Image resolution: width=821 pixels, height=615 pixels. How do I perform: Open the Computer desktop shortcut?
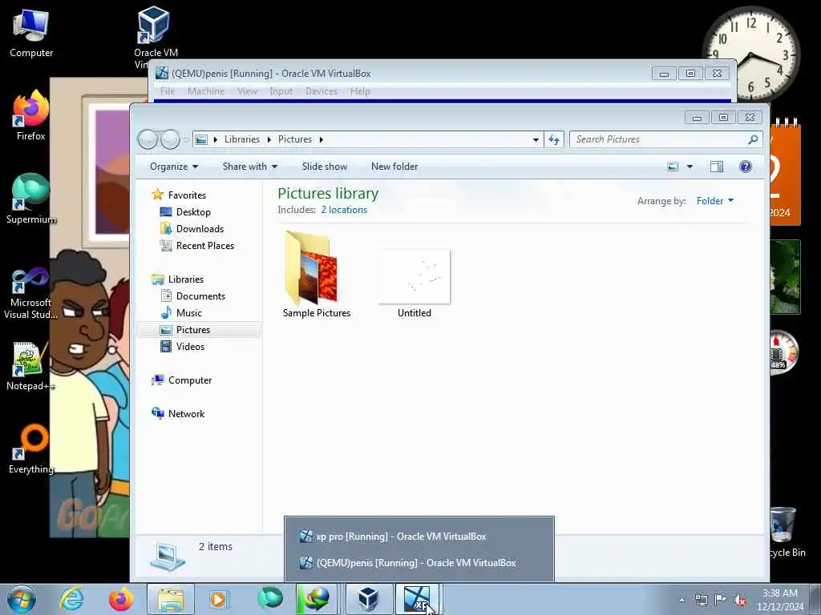pyautogui.click(x=31, y=33)
